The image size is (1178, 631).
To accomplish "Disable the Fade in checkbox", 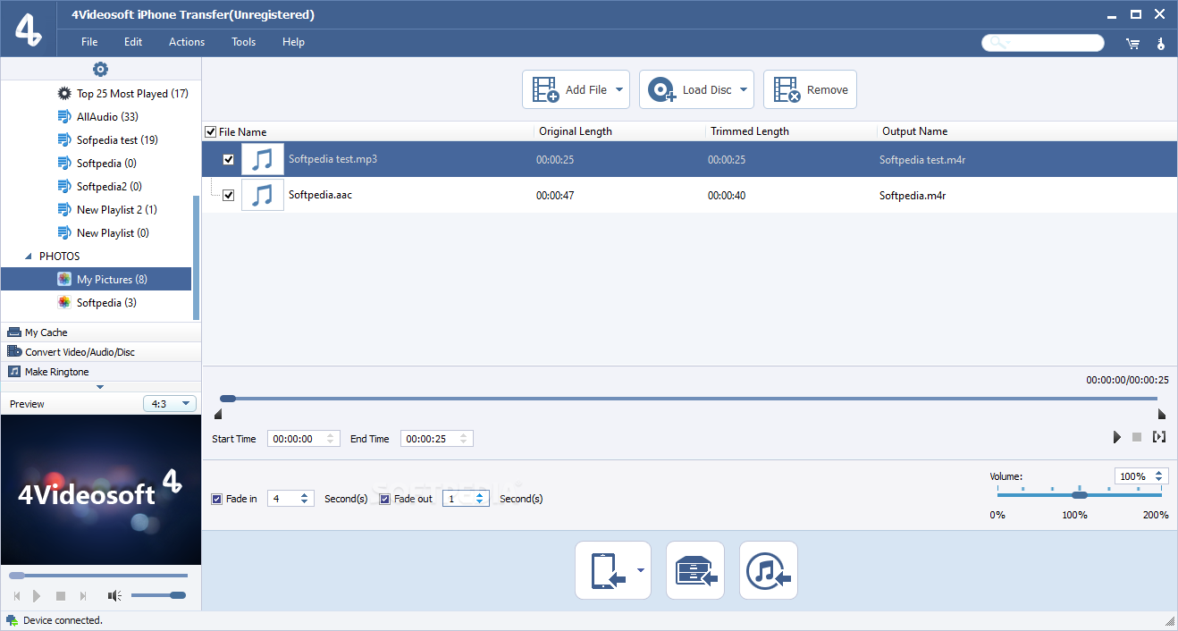I will click(217, 499).
